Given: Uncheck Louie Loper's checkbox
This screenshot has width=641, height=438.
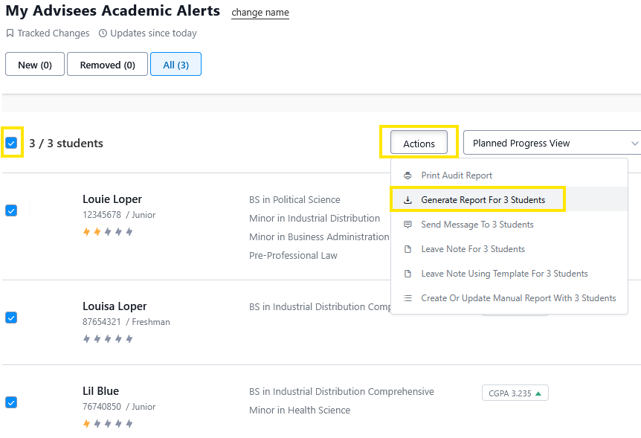Looking at the screenshot, I should coord(11,210).
